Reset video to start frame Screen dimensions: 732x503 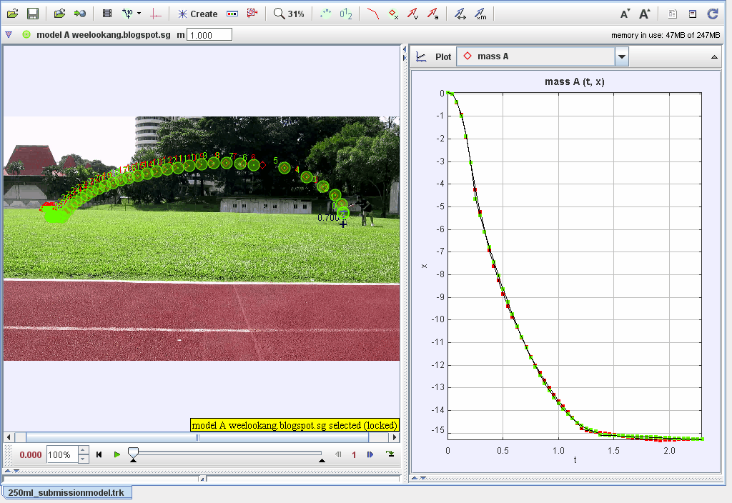99,454
